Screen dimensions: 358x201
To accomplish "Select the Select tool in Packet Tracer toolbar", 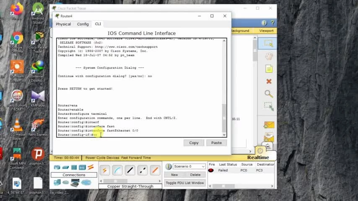I will tap(268, 44).
